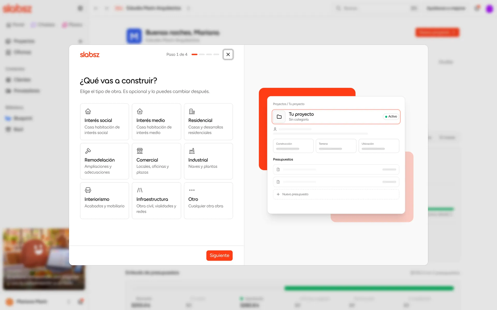
Task: Click the purple avatar in background header
Action: (x=489, y=9)
